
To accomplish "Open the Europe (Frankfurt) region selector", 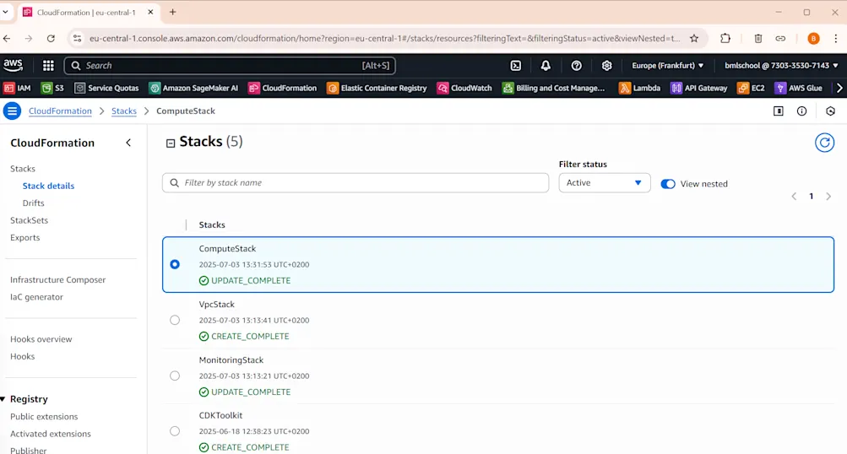I will [x=668, y=65].
